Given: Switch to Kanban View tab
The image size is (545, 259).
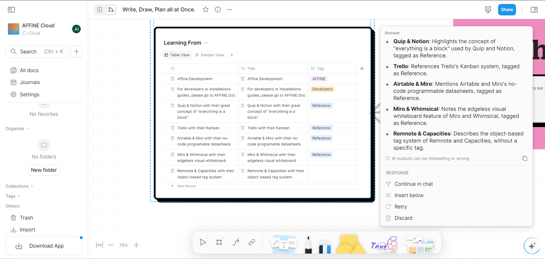Looking at the screenshot, I should click(x=209, y=55).
